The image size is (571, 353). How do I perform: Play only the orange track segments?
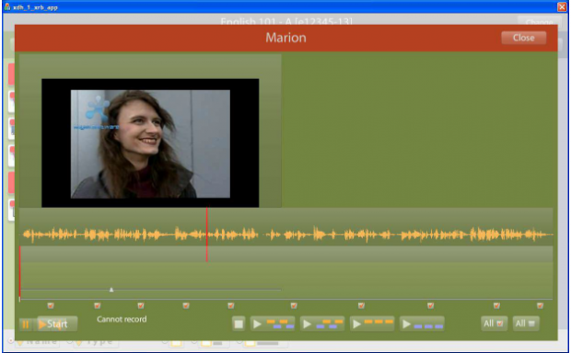[x=372, y=324]
